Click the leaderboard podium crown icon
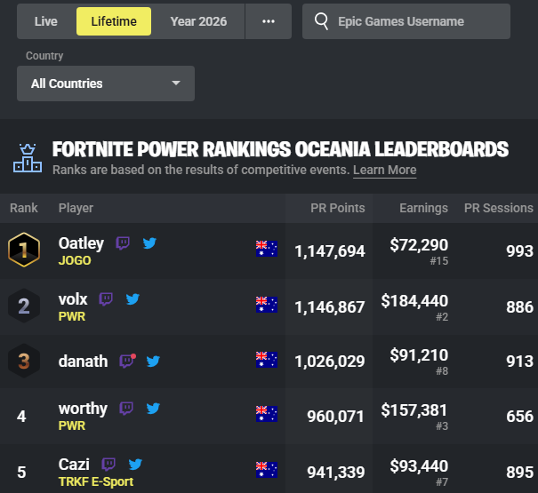 28,158
